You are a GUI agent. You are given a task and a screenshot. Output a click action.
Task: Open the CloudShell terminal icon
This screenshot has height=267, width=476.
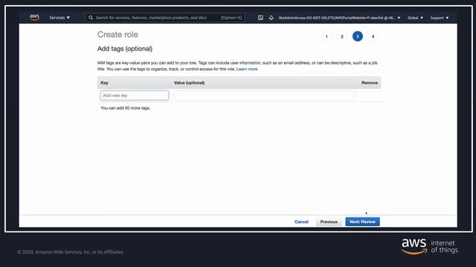tap(260, 18)
